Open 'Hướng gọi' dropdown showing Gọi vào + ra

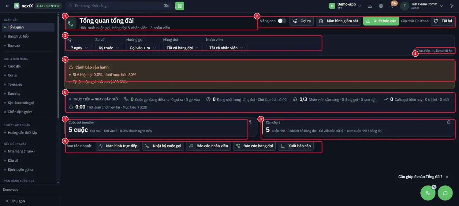click(x=143, y=48)
